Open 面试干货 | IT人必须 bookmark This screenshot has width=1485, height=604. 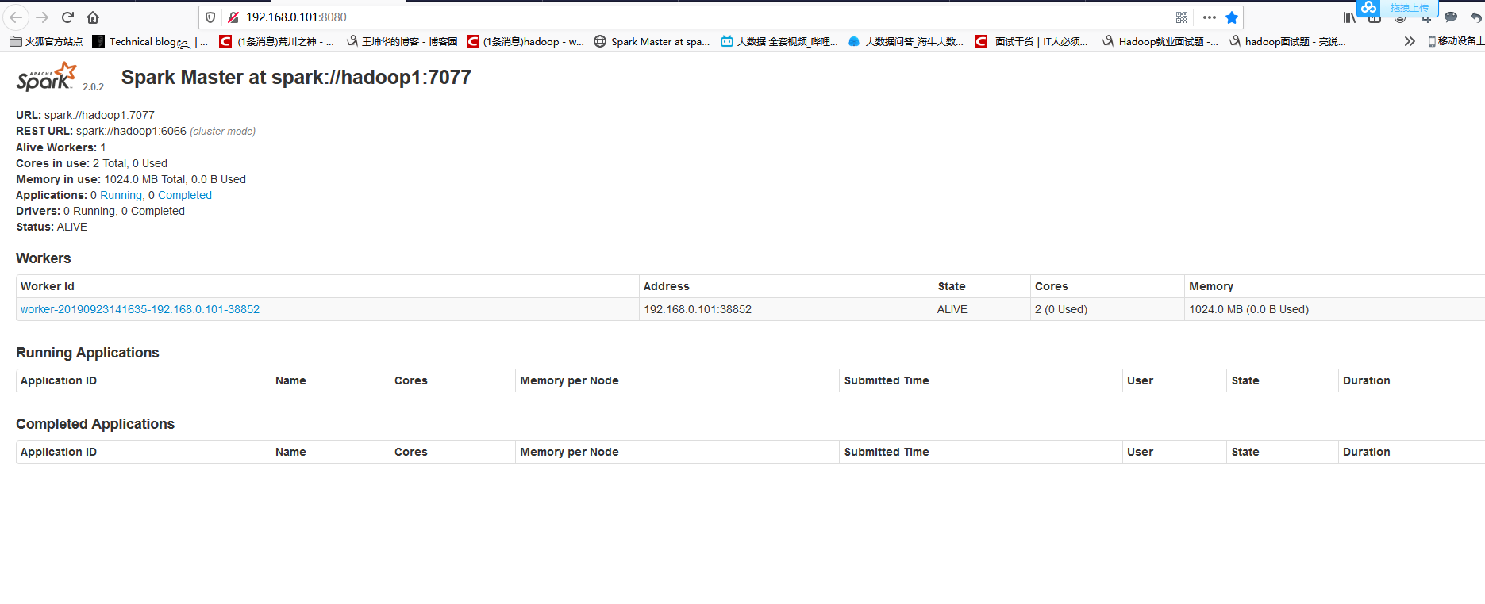(1032, 41)
